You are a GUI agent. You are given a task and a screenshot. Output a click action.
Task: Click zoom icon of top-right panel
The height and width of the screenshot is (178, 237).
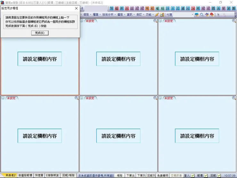pyautogui.click(x=234, y=21)
